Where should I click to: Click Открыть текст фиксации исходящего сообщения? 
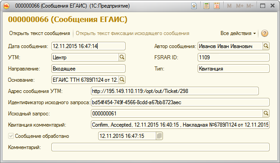tap(132, 33)
